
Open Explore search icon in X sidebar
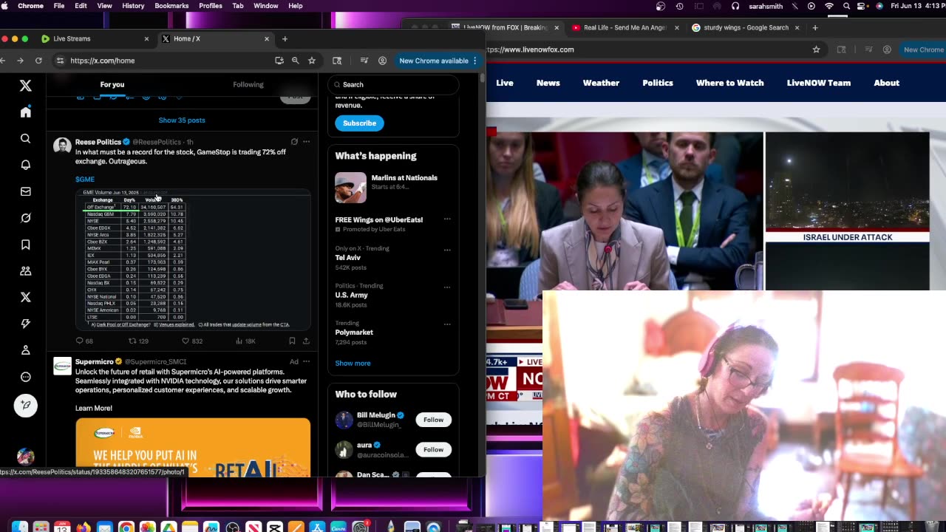click(x=25, y=139)
